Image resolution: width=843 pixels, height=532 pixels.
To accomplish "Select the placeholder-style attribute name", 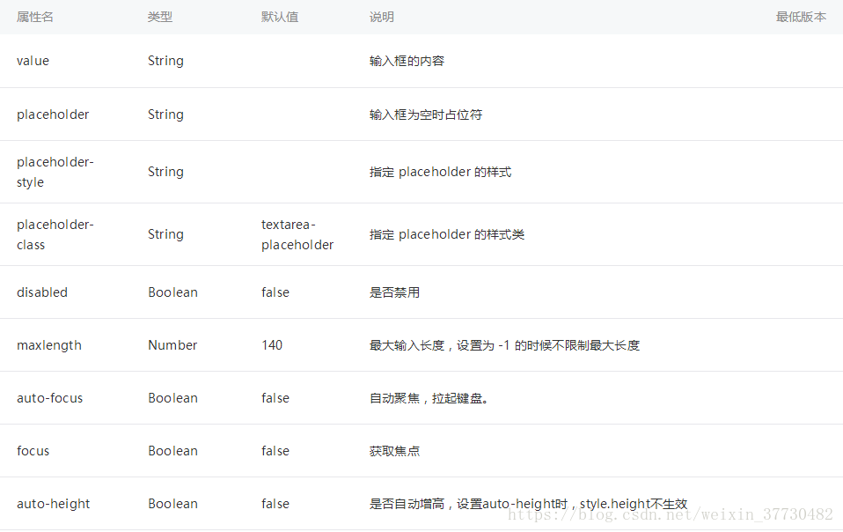I will 55,172.
